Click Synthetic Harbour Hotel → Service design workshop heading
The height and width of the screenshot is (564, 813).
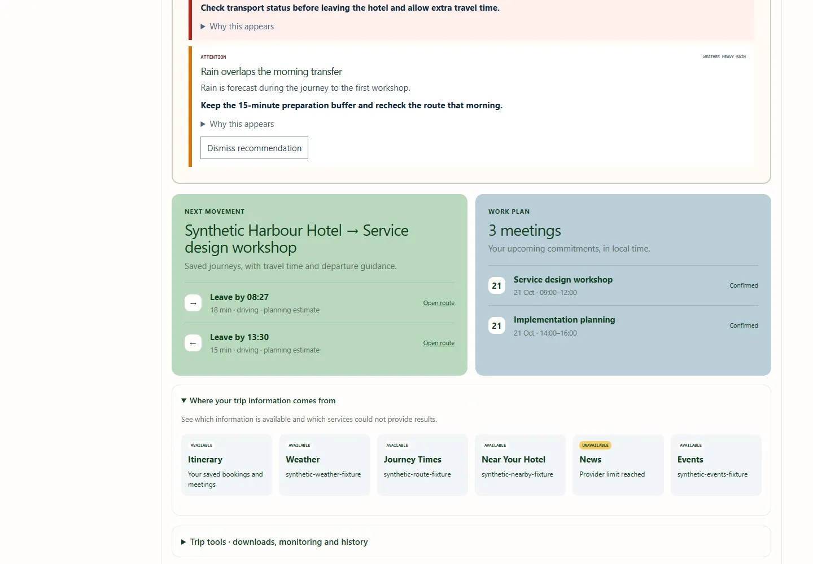click(x=296, y=239)
